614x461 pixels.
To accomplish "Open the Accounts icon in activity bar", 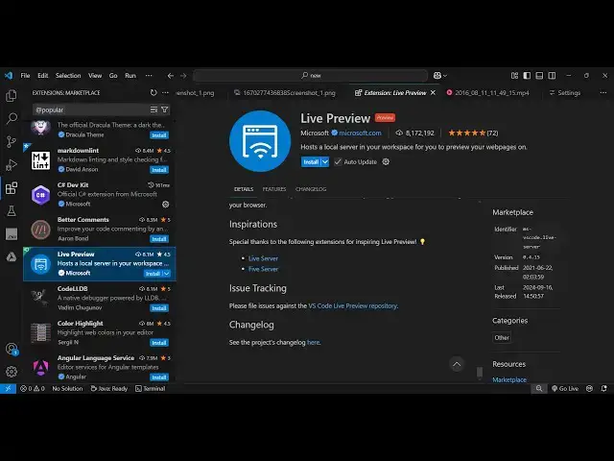I will [12, 349].
